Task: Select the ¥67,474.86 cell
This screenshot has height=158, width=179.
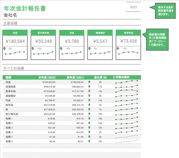Action: [49, 105]
